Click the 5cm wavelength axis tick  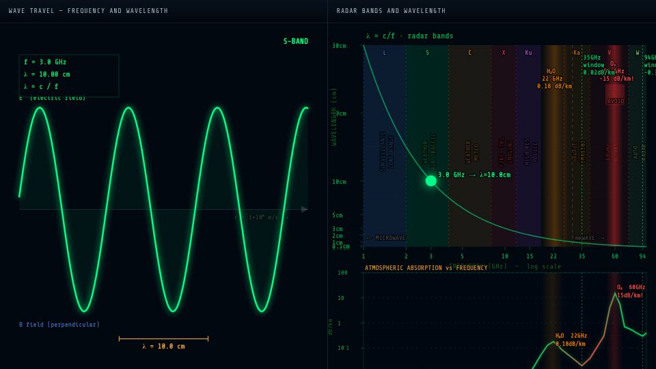point(337,215)
